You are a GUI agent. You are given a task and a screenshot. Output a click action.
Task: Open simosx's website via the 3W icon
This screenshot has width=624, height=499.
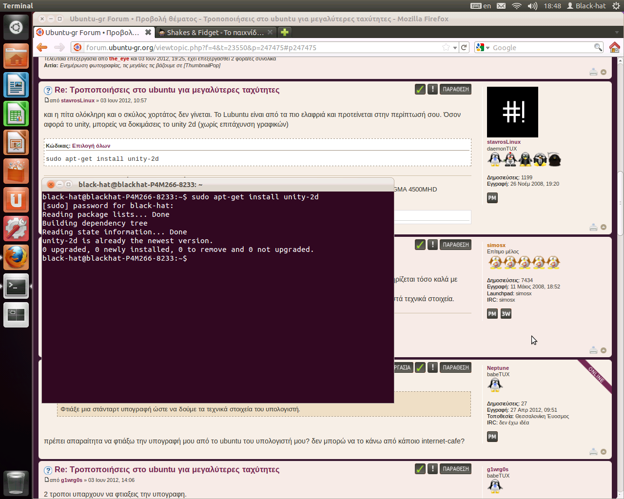[x=506, y=314]
